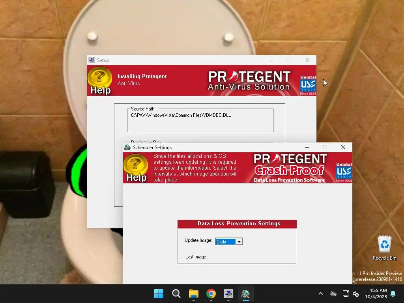Open taskbar Search
Screen dimensions: 404x303
(x=176, y=294)
